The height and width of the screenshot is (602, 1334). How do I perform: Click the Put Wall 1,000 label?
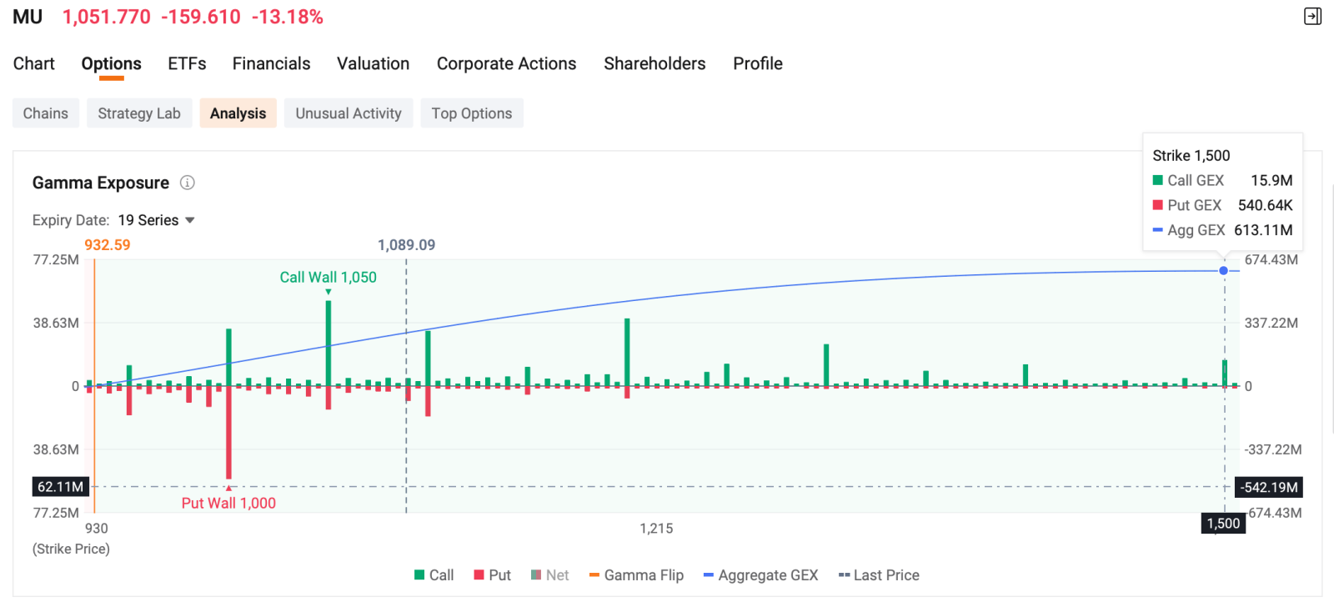tap(228, 503)
